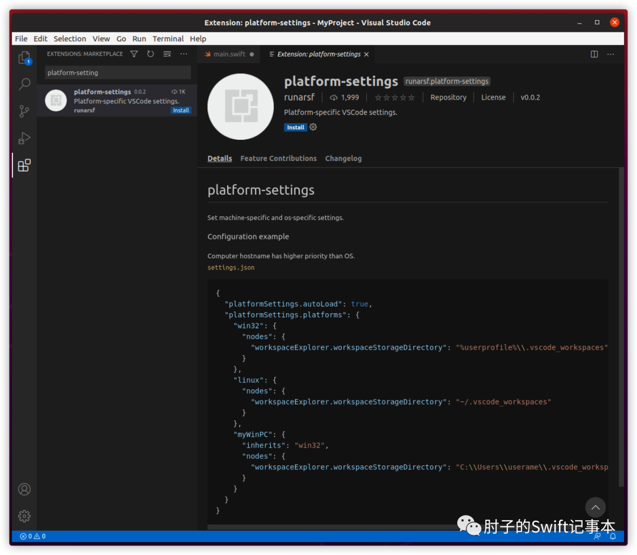Click the horizontal scrollbar under code block
This screenshot has width=637, height=555.
coord(333,527)
